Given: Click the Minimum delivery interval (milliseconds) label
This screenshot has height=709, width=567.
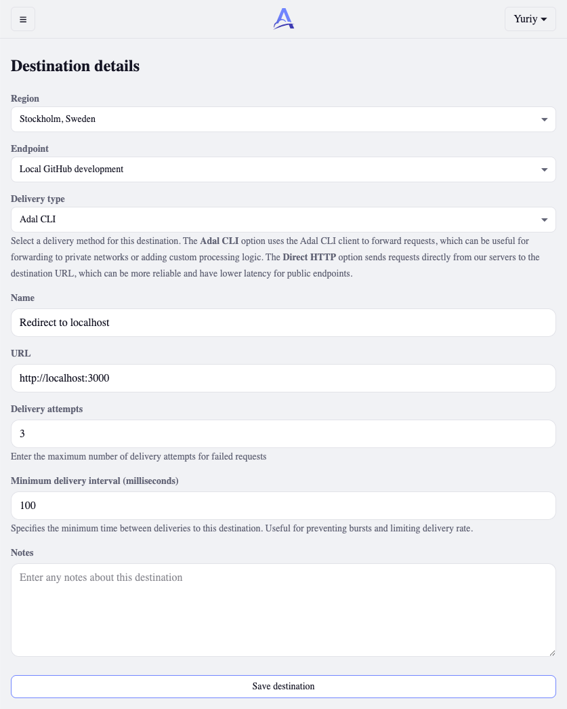Looking at the screenshot, I should (x=95, y=481).
